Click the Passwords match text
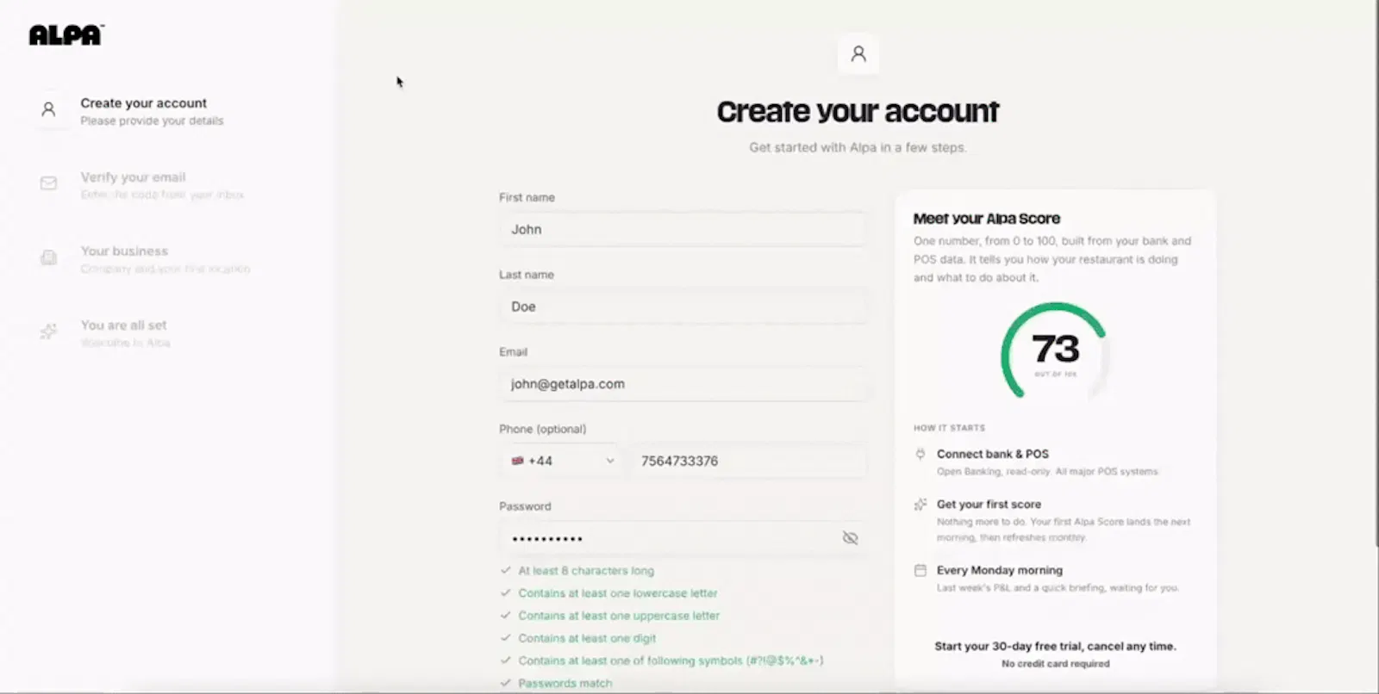 point(565,683)
